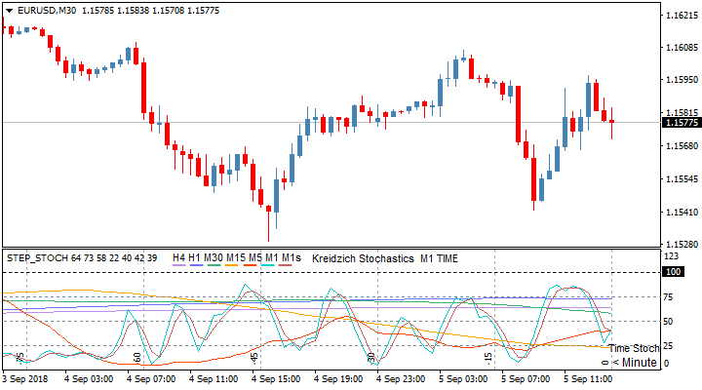Click the purple color line under H4
Viewport: 702px width, 390px height.
pyautogui.click(x=178, y=265)
